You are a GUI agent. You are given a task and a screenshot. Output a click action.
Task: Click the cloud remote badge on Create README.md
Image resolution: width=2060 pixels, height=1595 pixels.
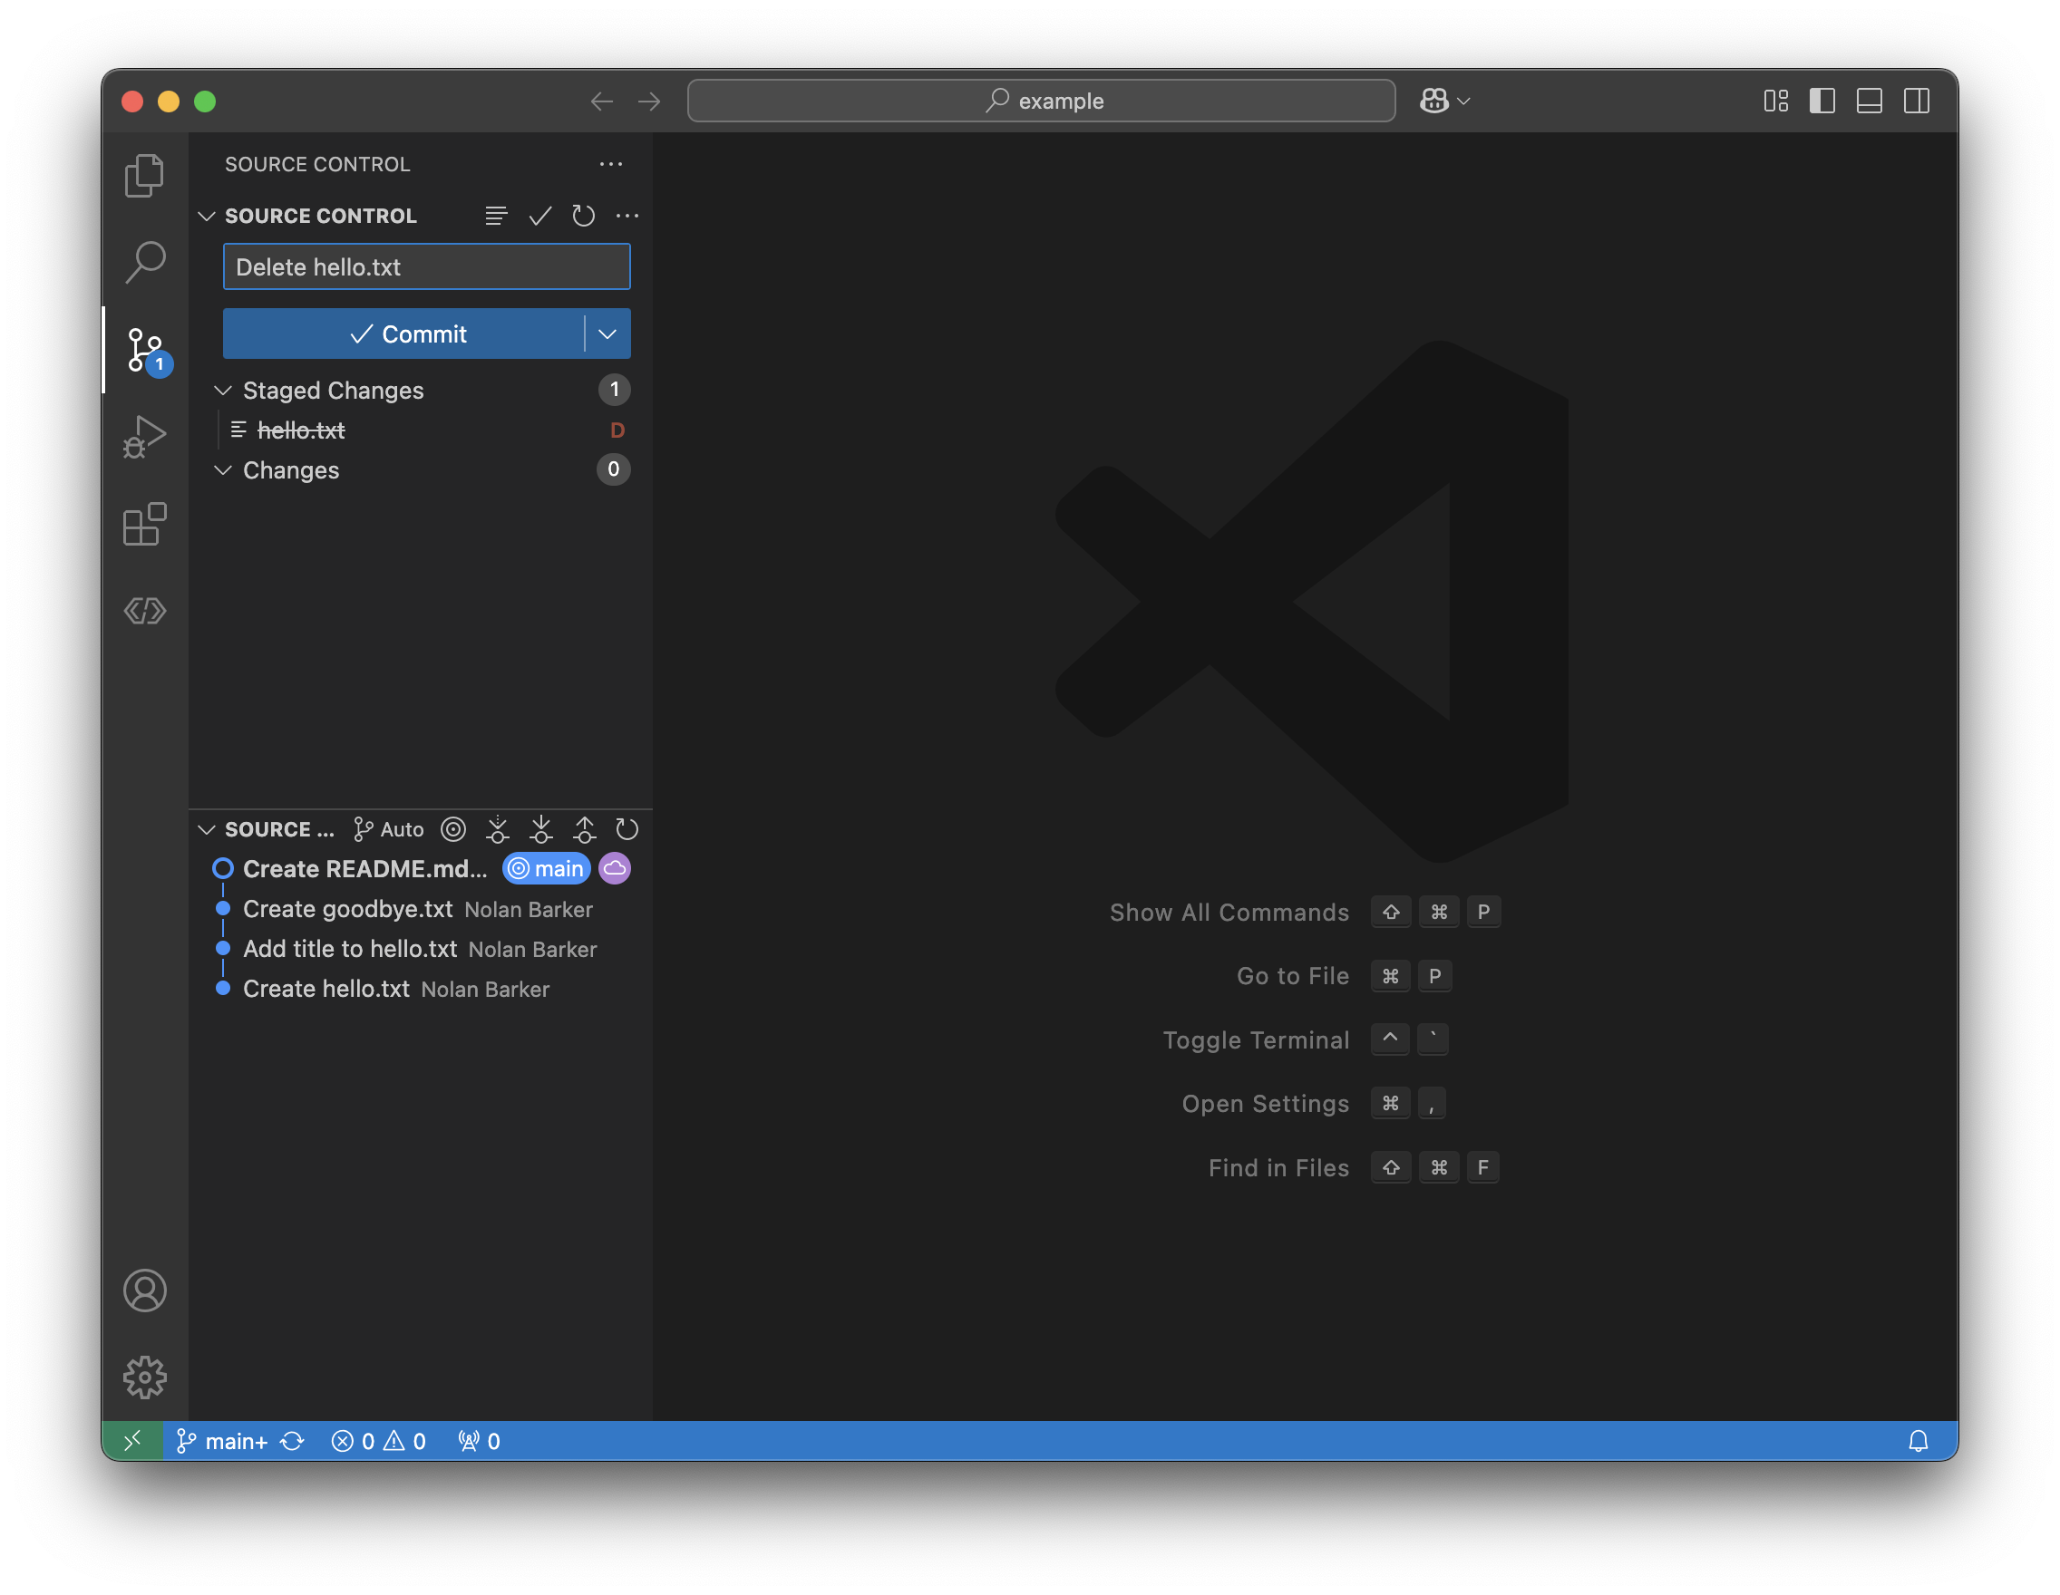[x=615, y=869]
